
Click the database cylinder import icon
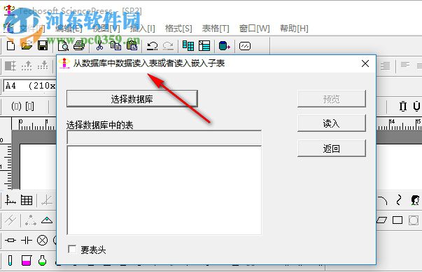(x=225, y=46)
